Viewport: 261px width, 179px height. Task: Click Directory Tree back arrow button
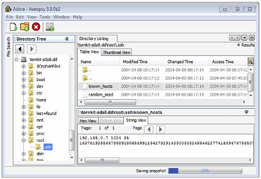coord(20,49)
